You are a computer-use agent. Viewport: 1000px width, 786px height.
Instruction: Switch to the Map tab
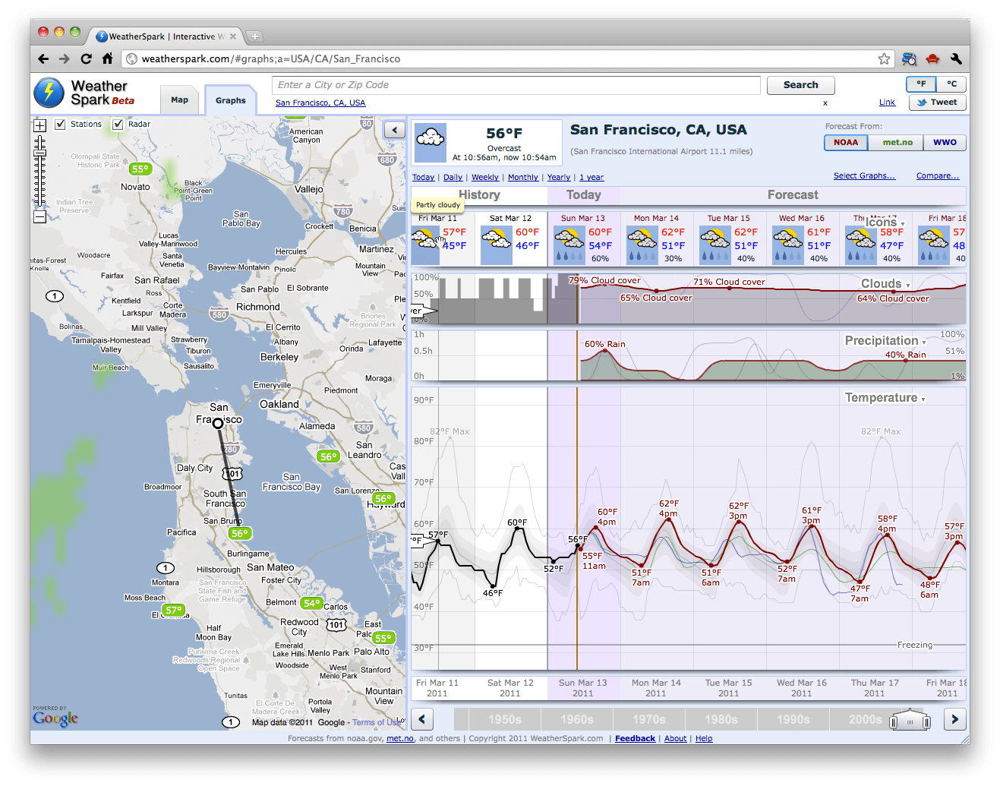pyautogui.click(x=179, y=99)
